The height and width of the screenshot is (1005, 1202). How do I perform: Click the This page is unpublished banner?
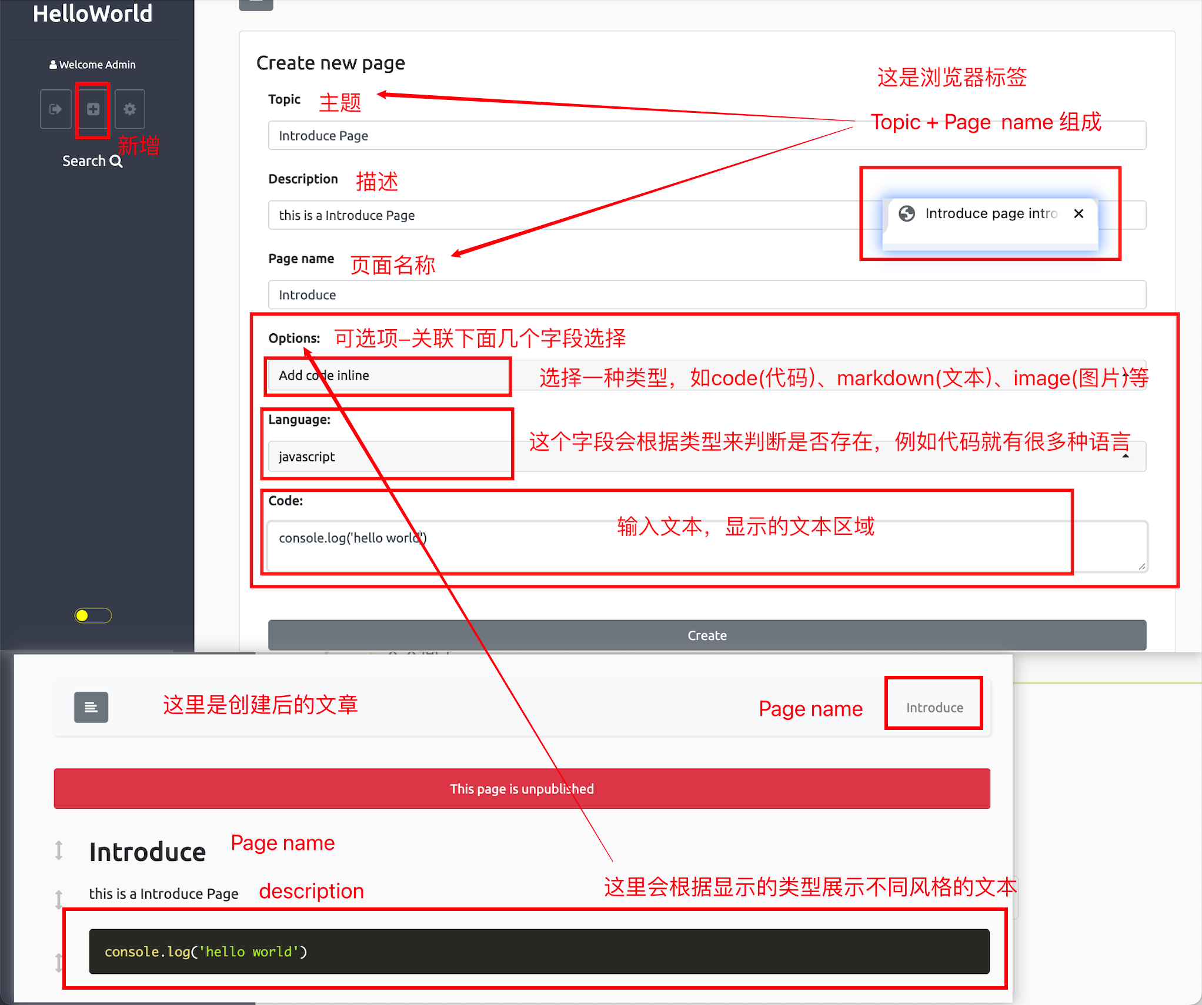[522, 789]
